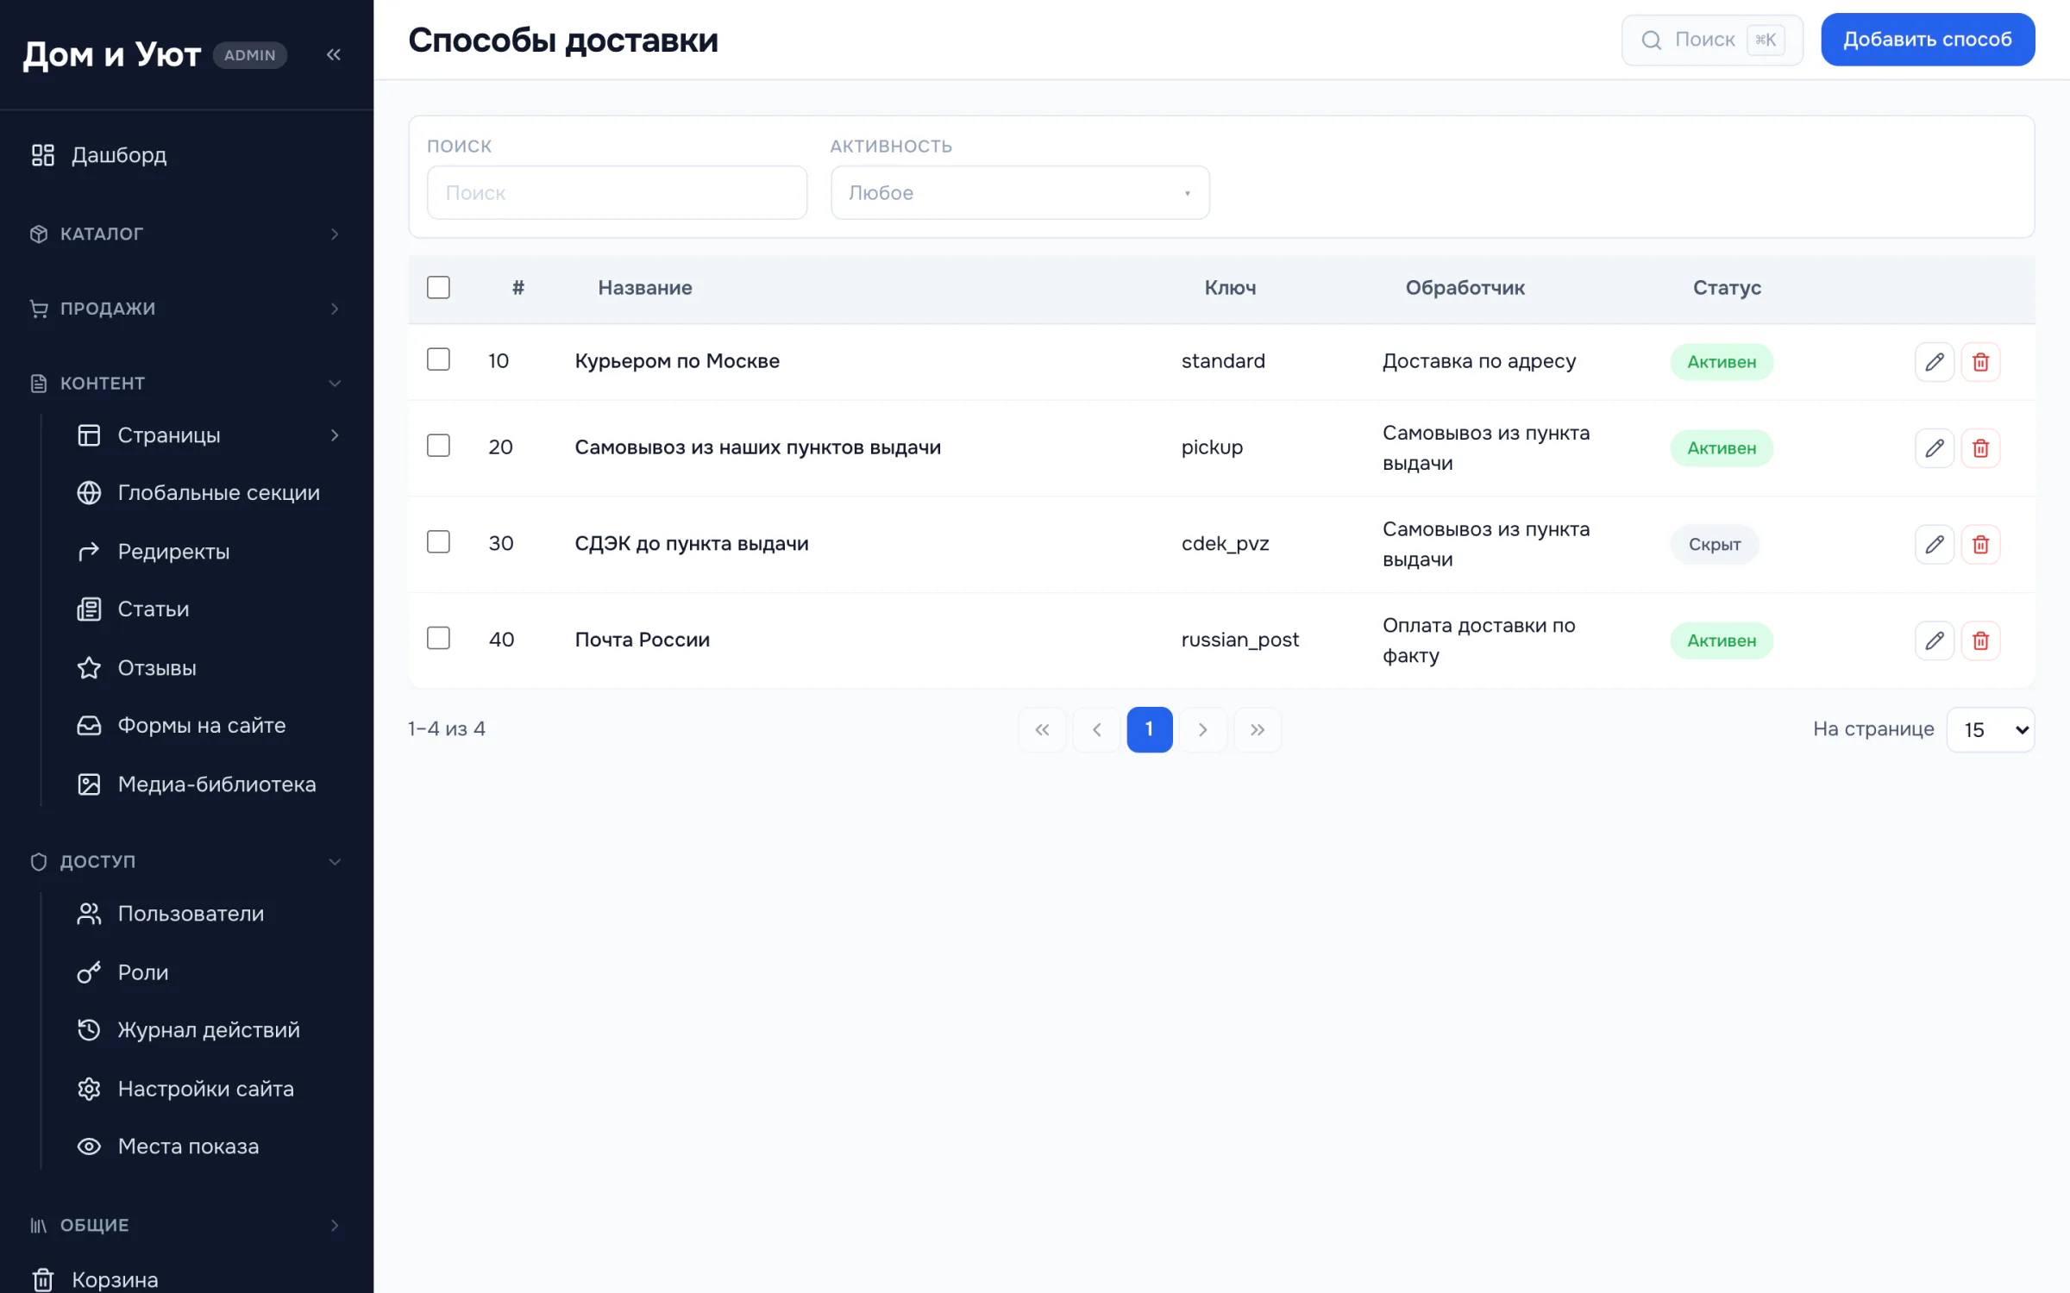The image size is (2070, 1293).
Task: Tick the checkbox for row 30 СДЭК
Action: [438, 542]
